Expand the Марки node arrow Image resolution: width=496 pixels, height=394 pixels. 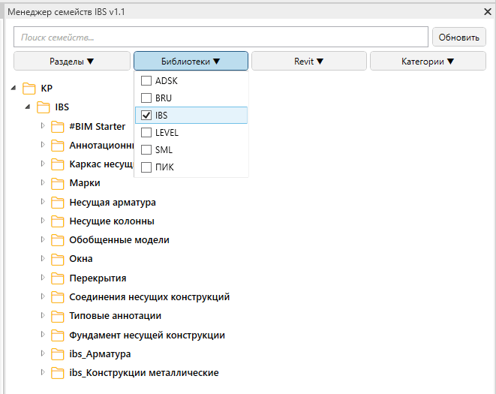(x=43, y=182)
